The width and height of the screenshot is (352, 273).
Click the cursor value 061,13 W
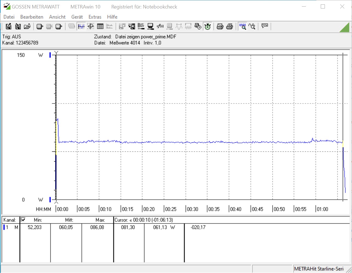[164, 227]
